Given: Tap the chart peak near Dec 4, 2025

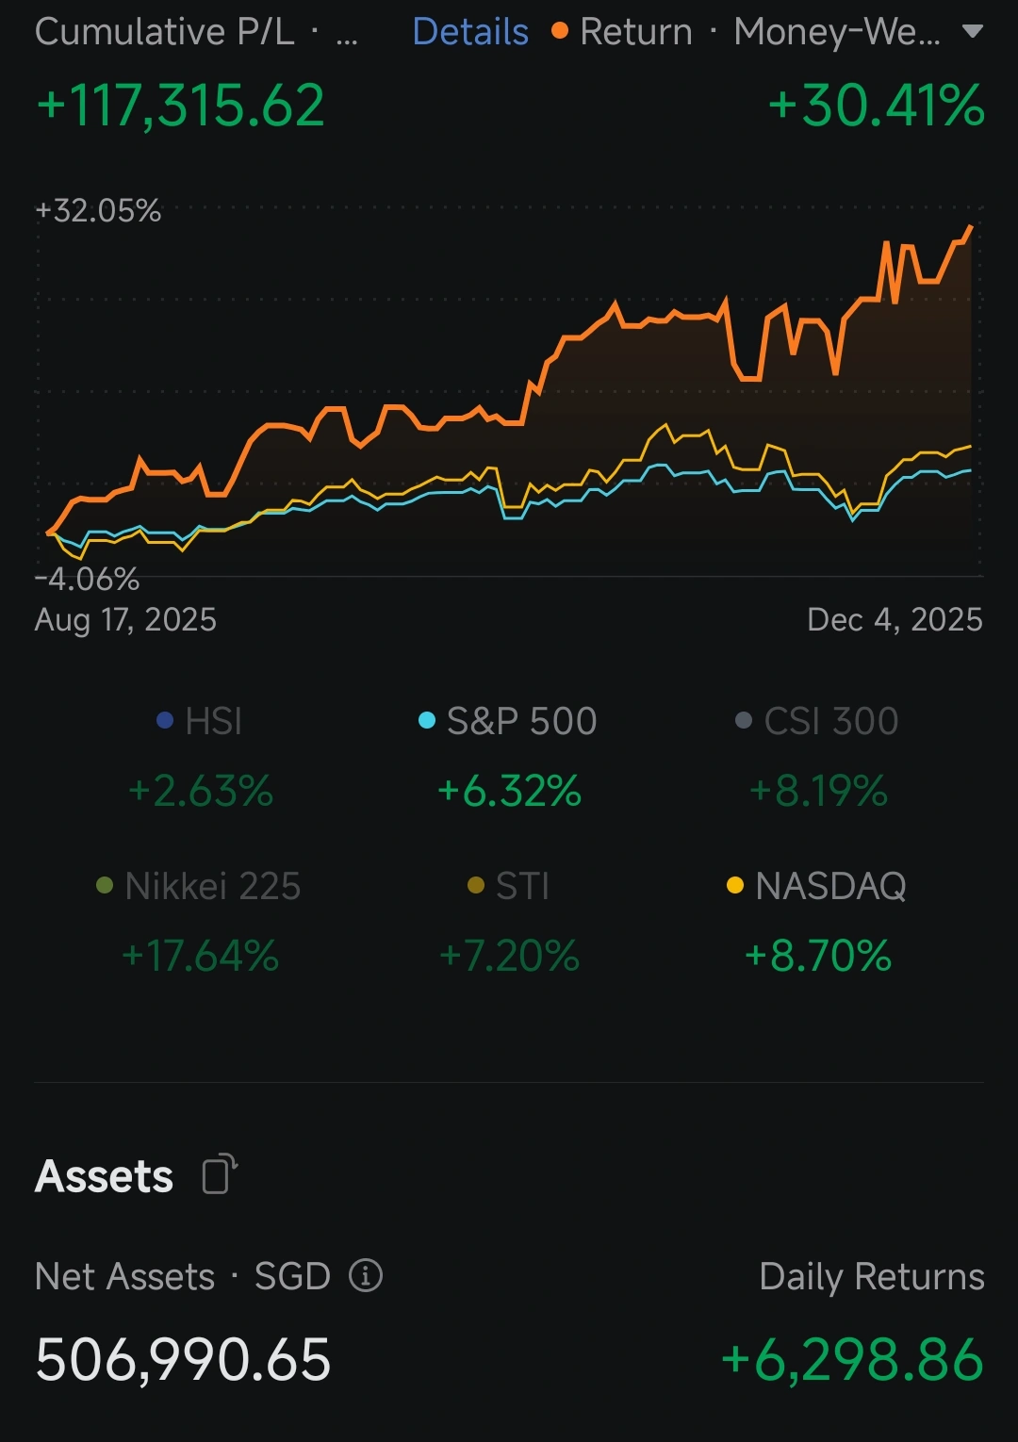Looking at the screenshot, I should pyautogui.click(x=970, y=227).
